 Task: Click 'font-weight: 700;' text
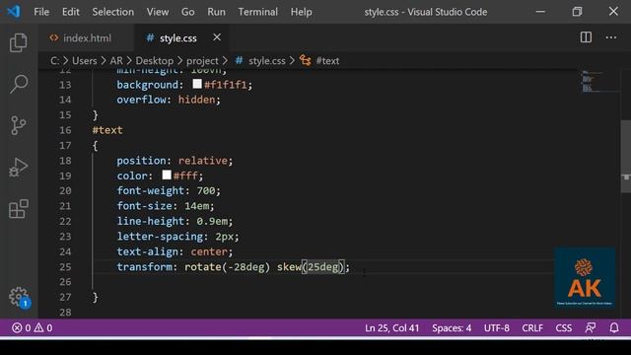(x=169, y=190)
